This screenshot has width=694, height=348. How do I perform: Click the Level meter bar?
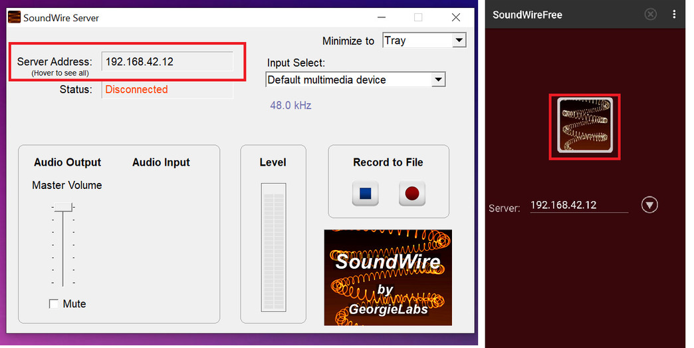273,247
